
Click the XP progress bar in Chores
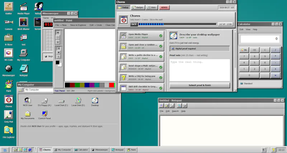click(177, 24)
